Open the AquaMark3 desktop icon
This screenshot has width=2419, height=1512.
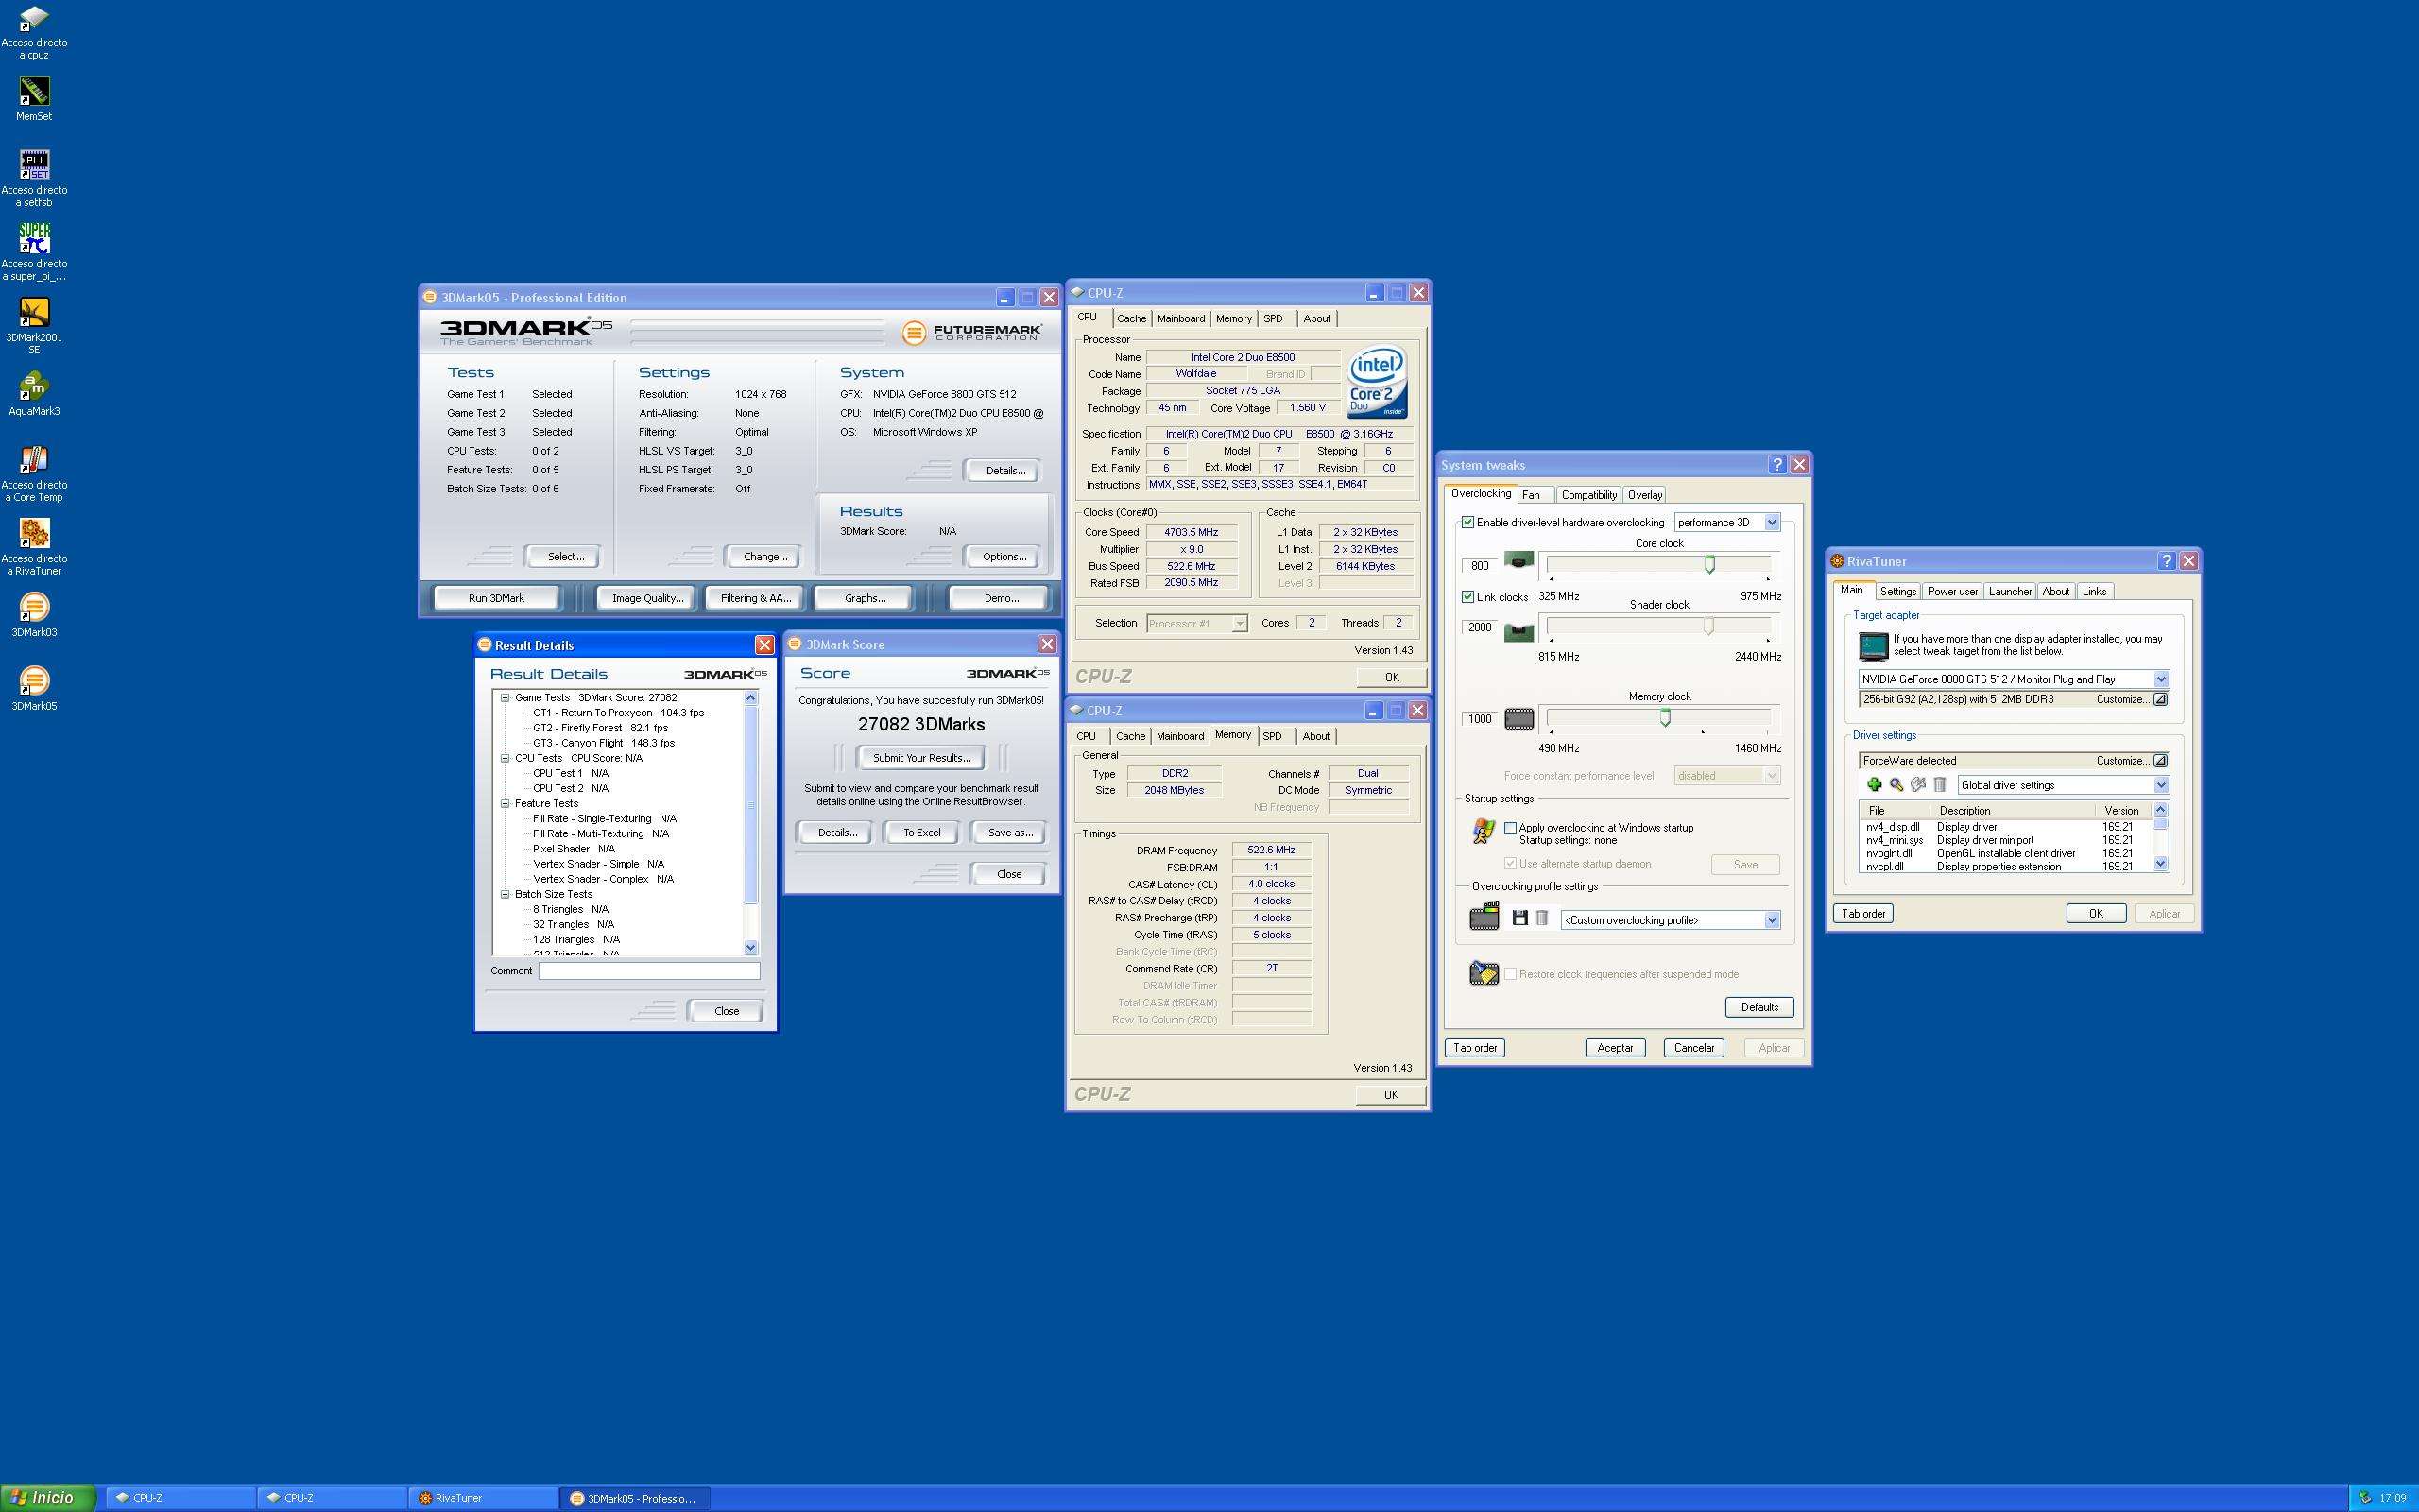[x=34, y=394]
